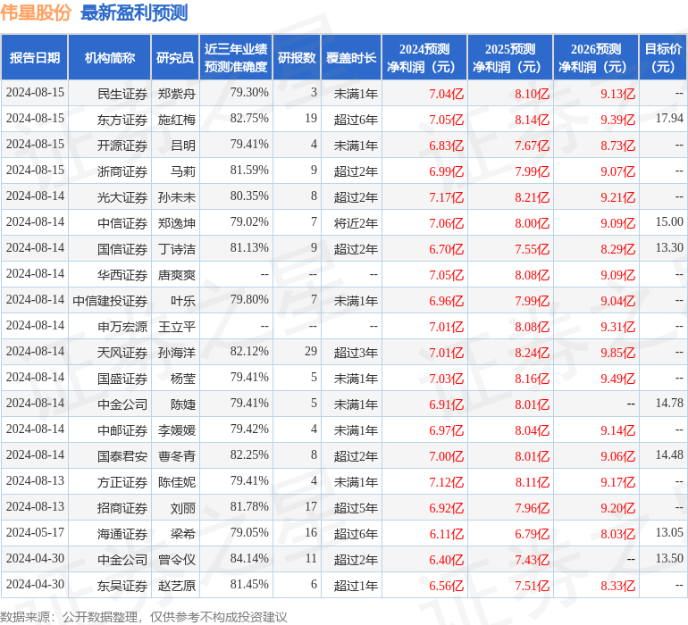Click analyst name 杨莹

(x=183, y=378)
